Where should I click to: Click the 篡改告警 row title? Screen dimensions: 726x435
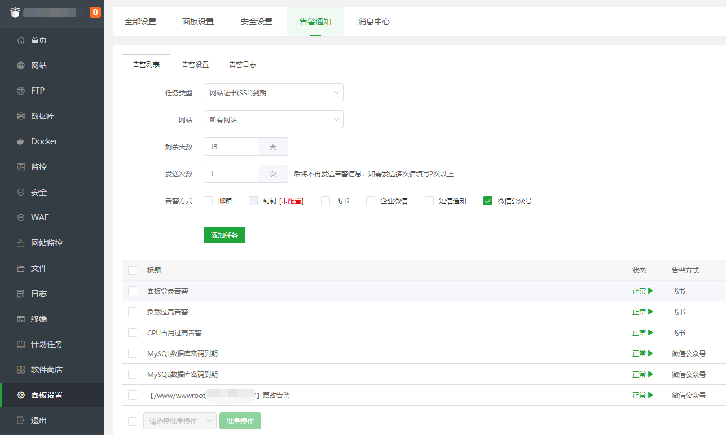[x=218, y=395]
